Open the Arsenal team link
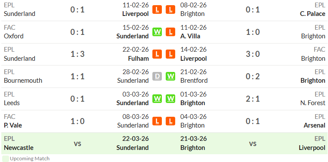This screenshot has height=162, width=328. [x=314, y=125]
